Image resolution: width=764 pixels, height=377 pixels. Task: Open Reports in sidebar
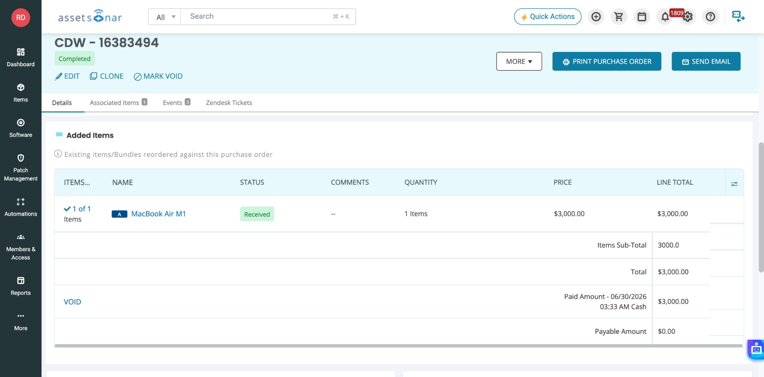click(x=21, y=286)
